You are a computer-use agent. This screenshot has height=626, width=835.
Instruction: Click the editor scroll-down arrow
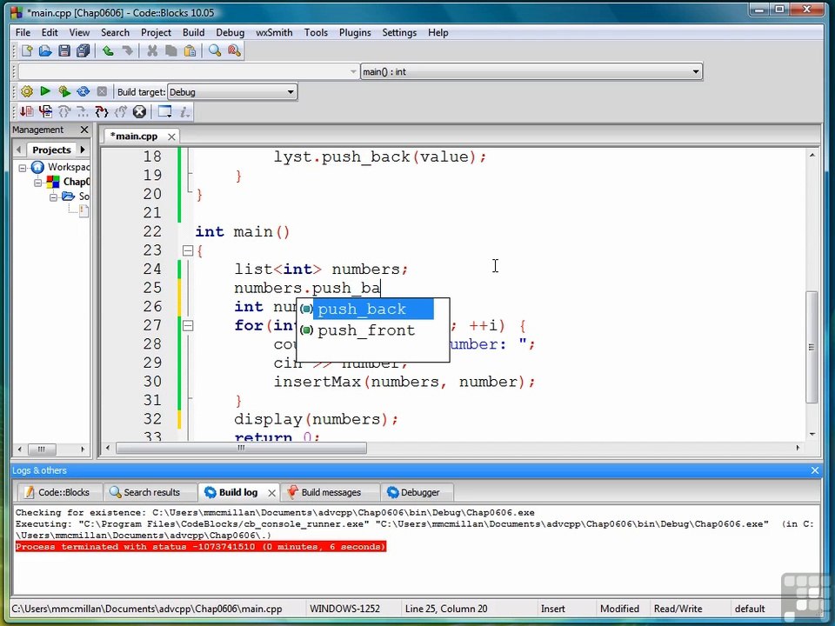[812, 434]
